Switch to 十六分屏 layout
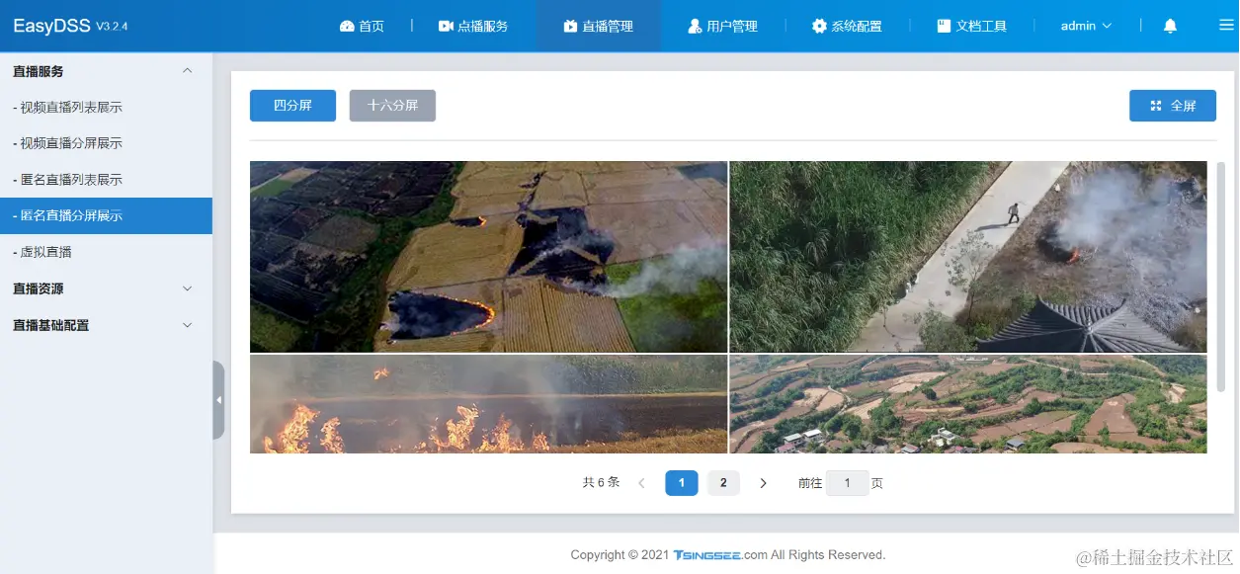The image size is (1240, 574). 392,106
